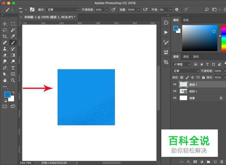Reset to default foreground and background colors
The image size is (226, 165).
pos(5,101)
